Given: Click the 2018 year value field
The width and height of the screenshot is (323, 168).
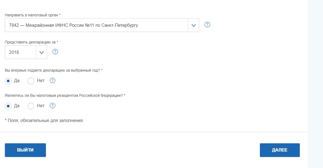Looking at the screenshot, I should click(x=20, y=52).
